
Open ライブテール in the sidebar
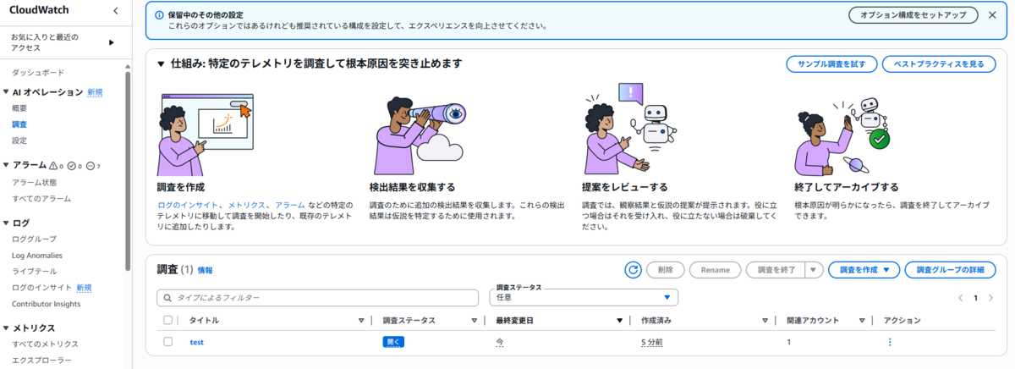[x=35, y=272]
